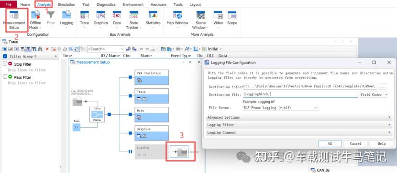
Task: Expand the Logging Comment section
Action: tap(299, 132)
